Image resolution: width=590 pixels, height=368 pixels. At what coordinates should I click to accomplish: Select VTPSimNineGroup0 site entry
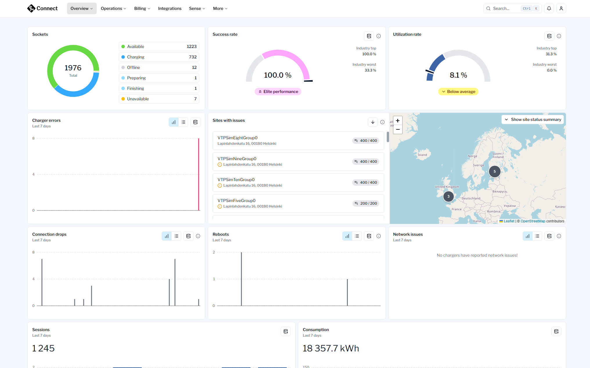298,161
